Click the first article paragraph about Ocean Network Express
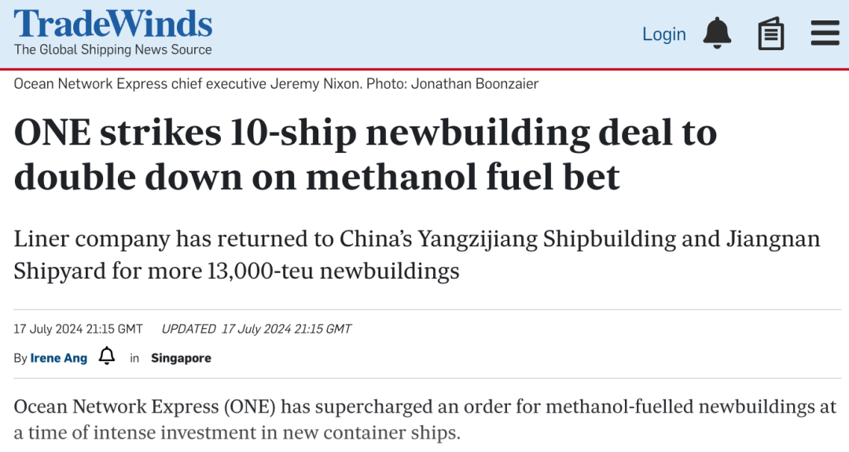The height and width of the screenshot is (452, 849). point(425,420)
